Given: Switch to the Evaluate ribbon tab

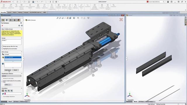Looking at the screenshot, I should (26, 12).
